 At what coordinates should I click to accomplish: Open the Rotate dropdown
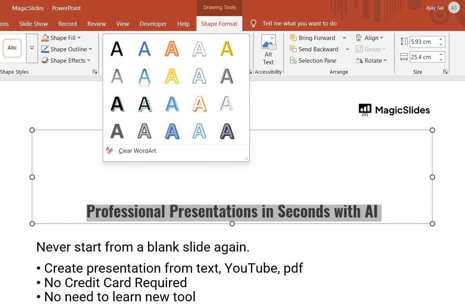(x=371, y=60)
